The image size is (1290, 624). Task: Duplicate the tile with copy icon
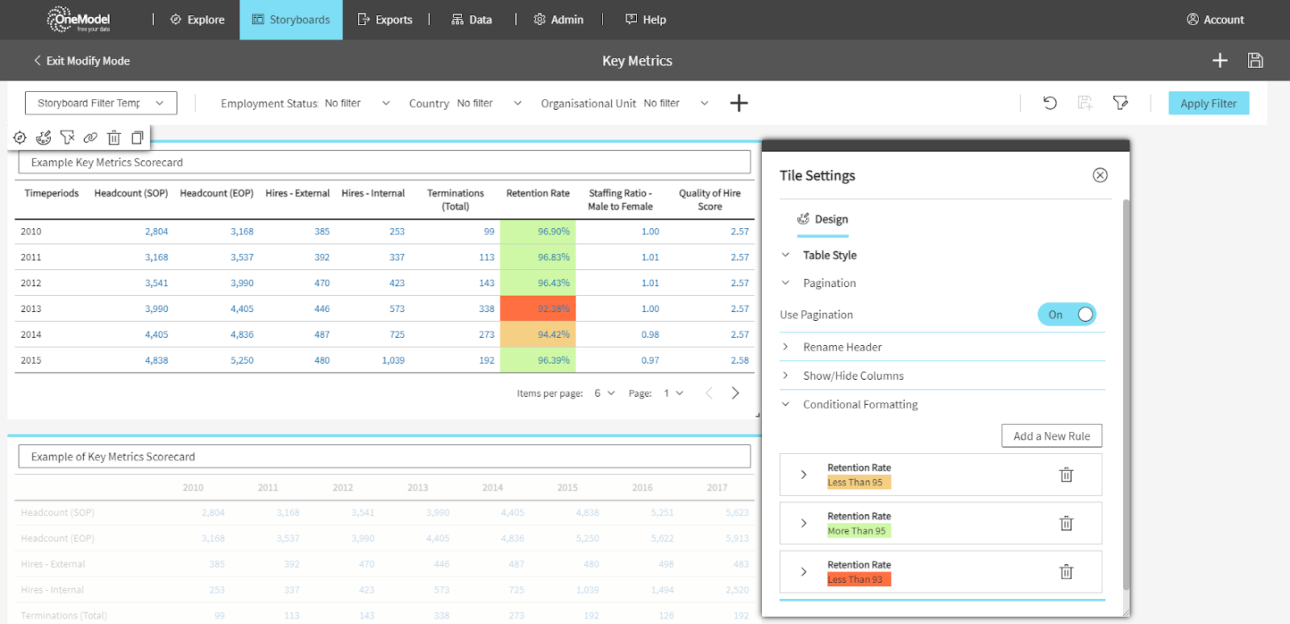[137, 138]
